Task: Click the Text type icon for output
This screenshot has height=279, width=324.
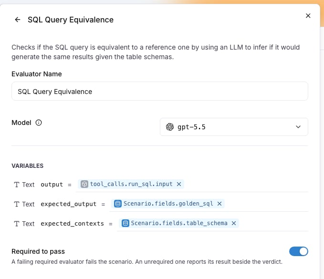Action: point(17,185)
